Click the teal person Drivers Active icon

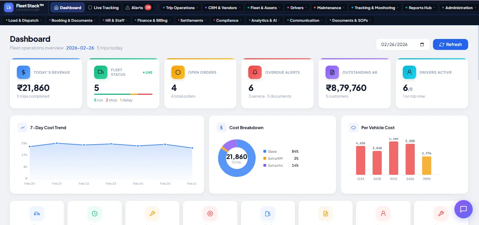(x=409, y=72)
